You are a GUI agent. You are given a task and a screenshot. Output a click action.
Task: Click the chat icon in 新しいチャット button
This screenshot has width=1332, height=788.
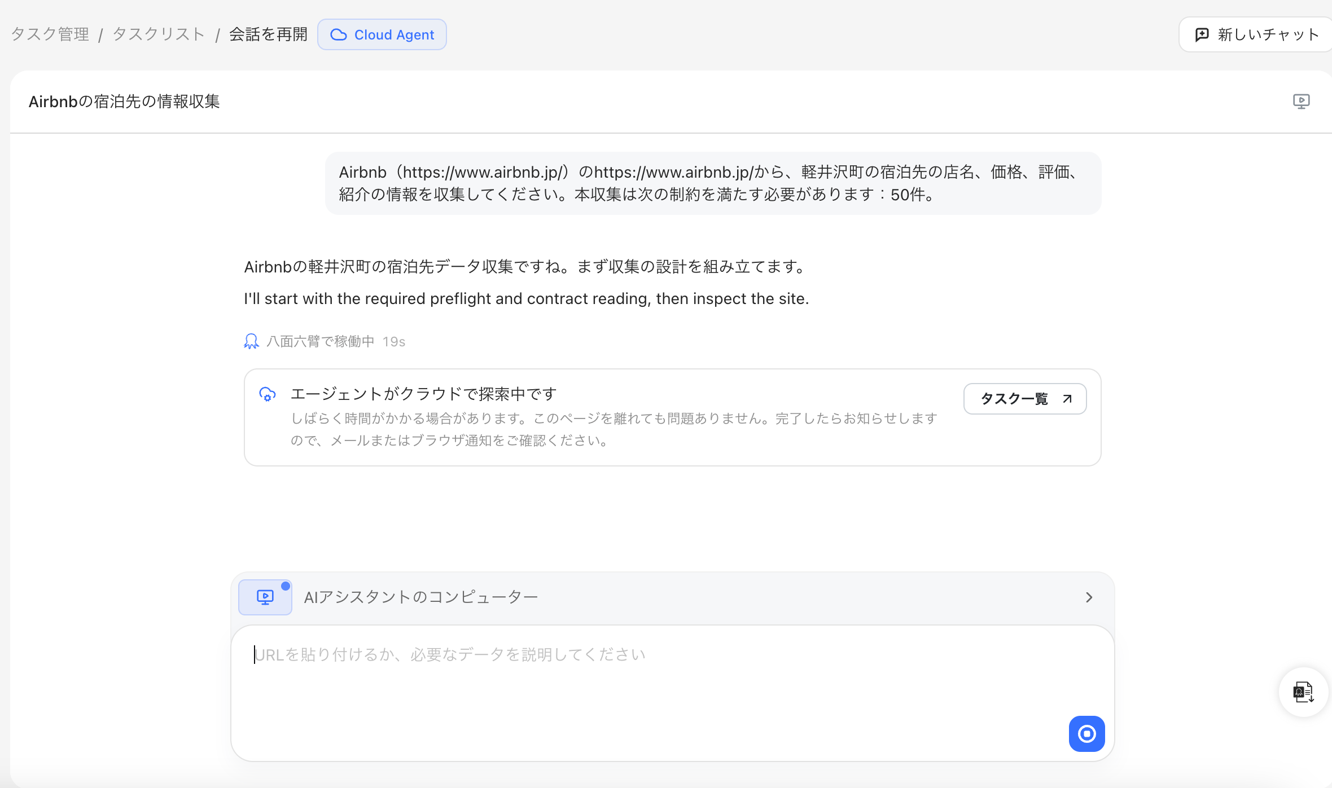tap(1202, 35)
